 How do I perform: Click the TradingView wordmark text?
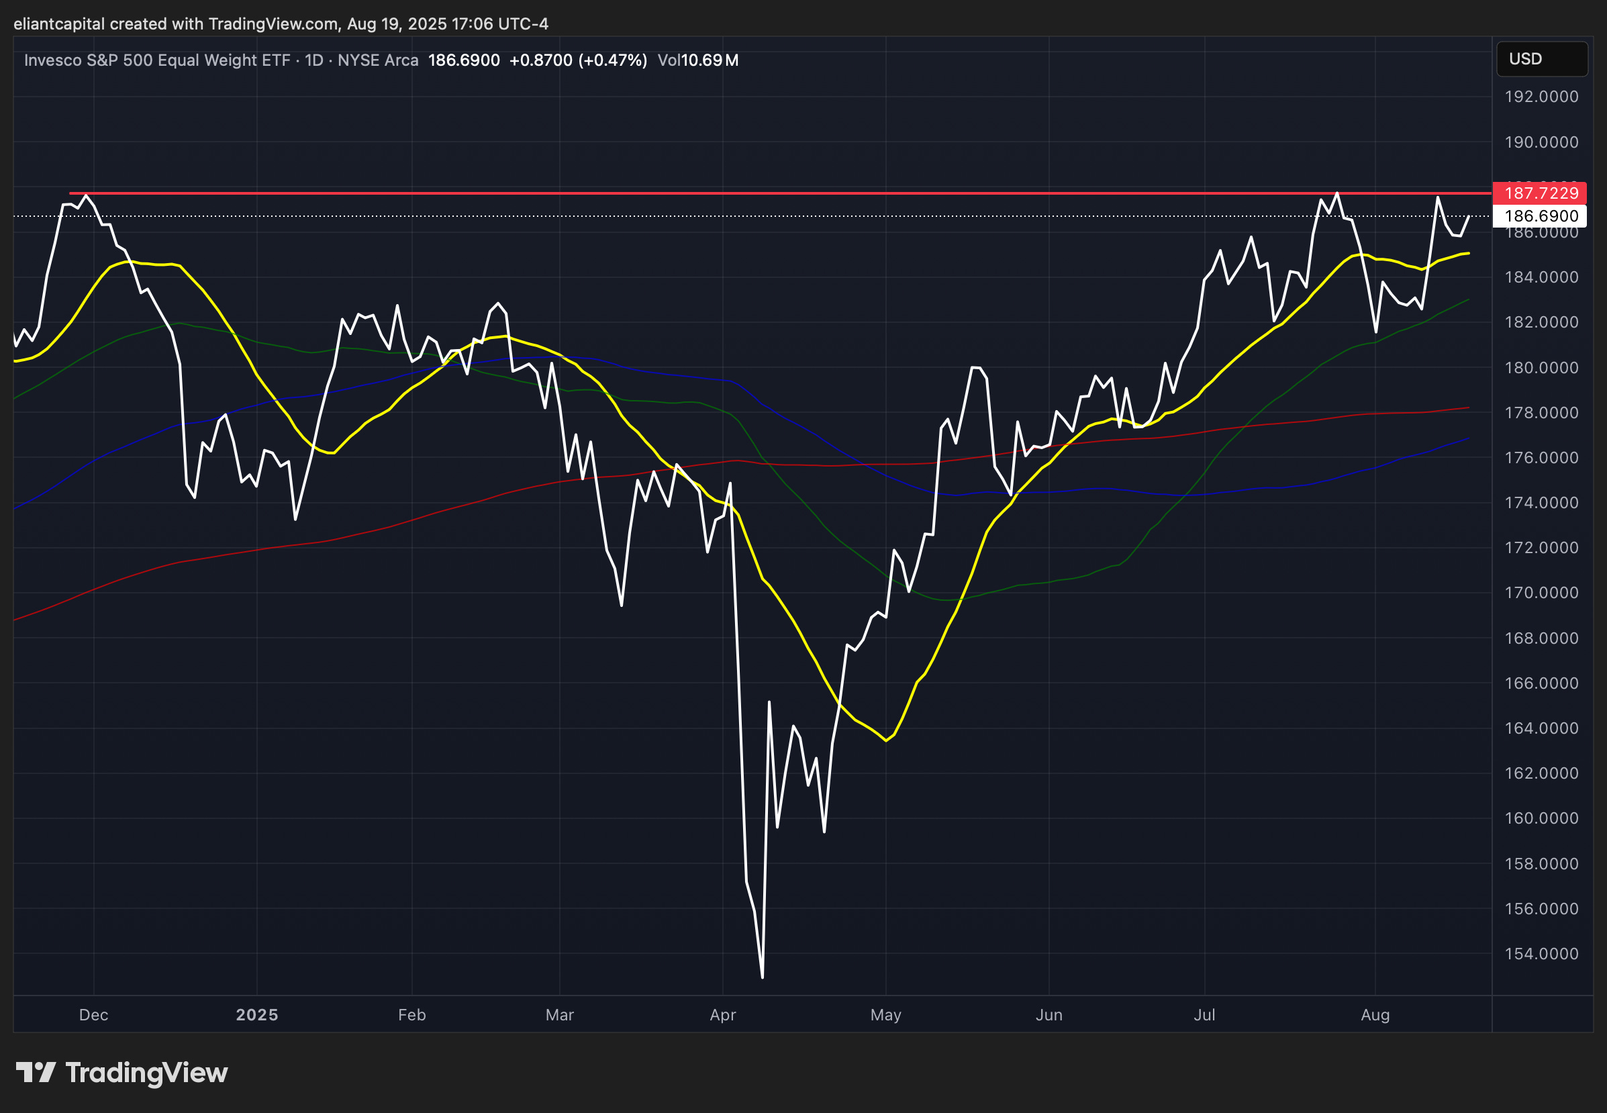[x=146, y=1073]
